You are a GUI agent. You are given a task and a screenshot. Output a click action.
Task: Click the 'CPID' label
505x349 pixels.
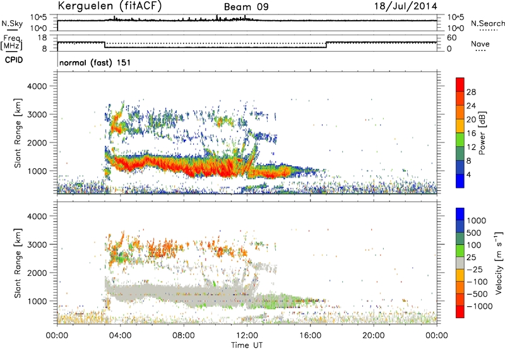14,60
